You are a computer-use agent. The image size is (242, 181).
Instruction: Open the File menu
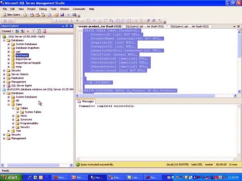pyautogui.click(x=5, y=9)
